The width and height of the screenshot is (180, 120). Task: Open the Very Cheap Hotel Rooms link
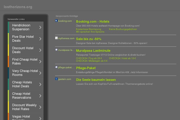point(25,73)
